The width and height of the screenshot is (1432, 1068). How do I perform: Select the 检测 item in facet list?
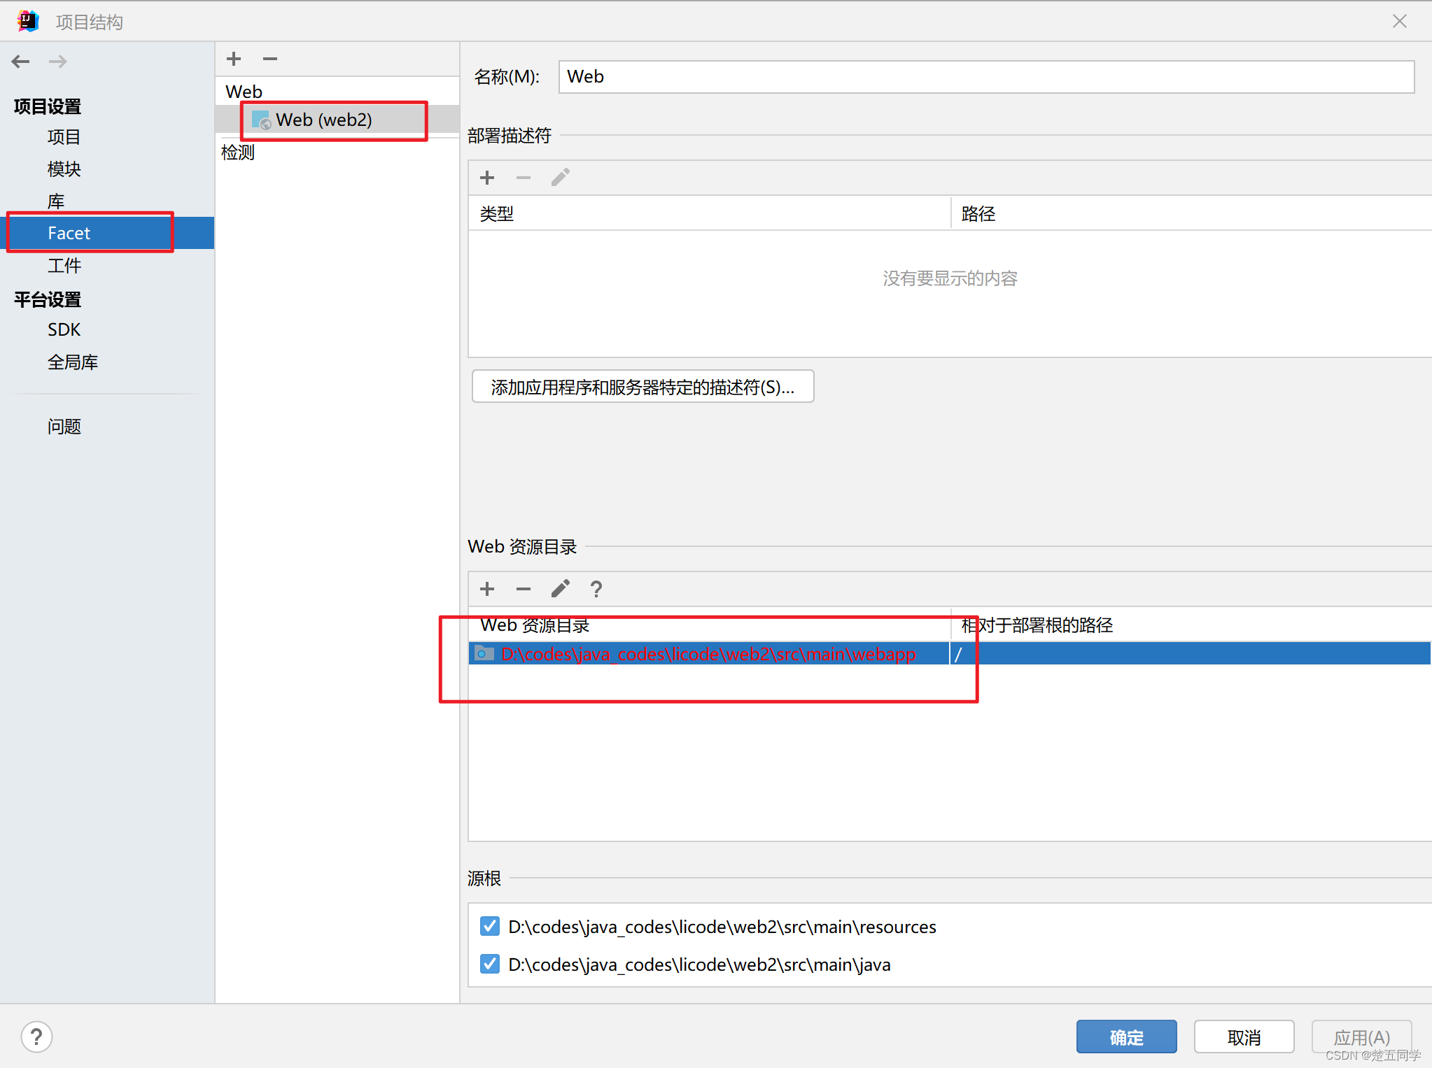point(238,152)
